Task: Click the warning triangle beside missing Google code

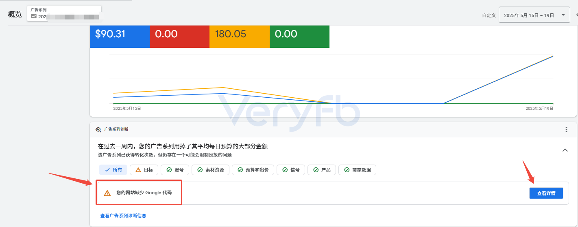Action: 107,193
